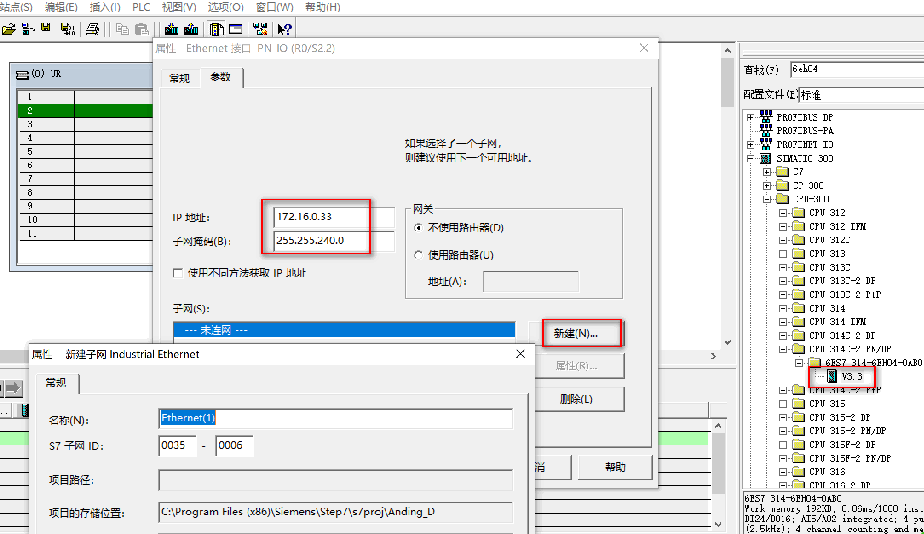This screenshot has width=924, height=534.
Task: Open the PLC menu
Action: pyautogui.click(x=141, y=7)
